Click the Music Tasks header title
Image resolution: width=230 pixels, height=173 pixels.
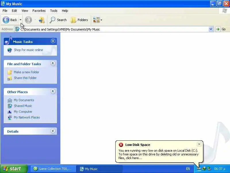click(23, 42)
